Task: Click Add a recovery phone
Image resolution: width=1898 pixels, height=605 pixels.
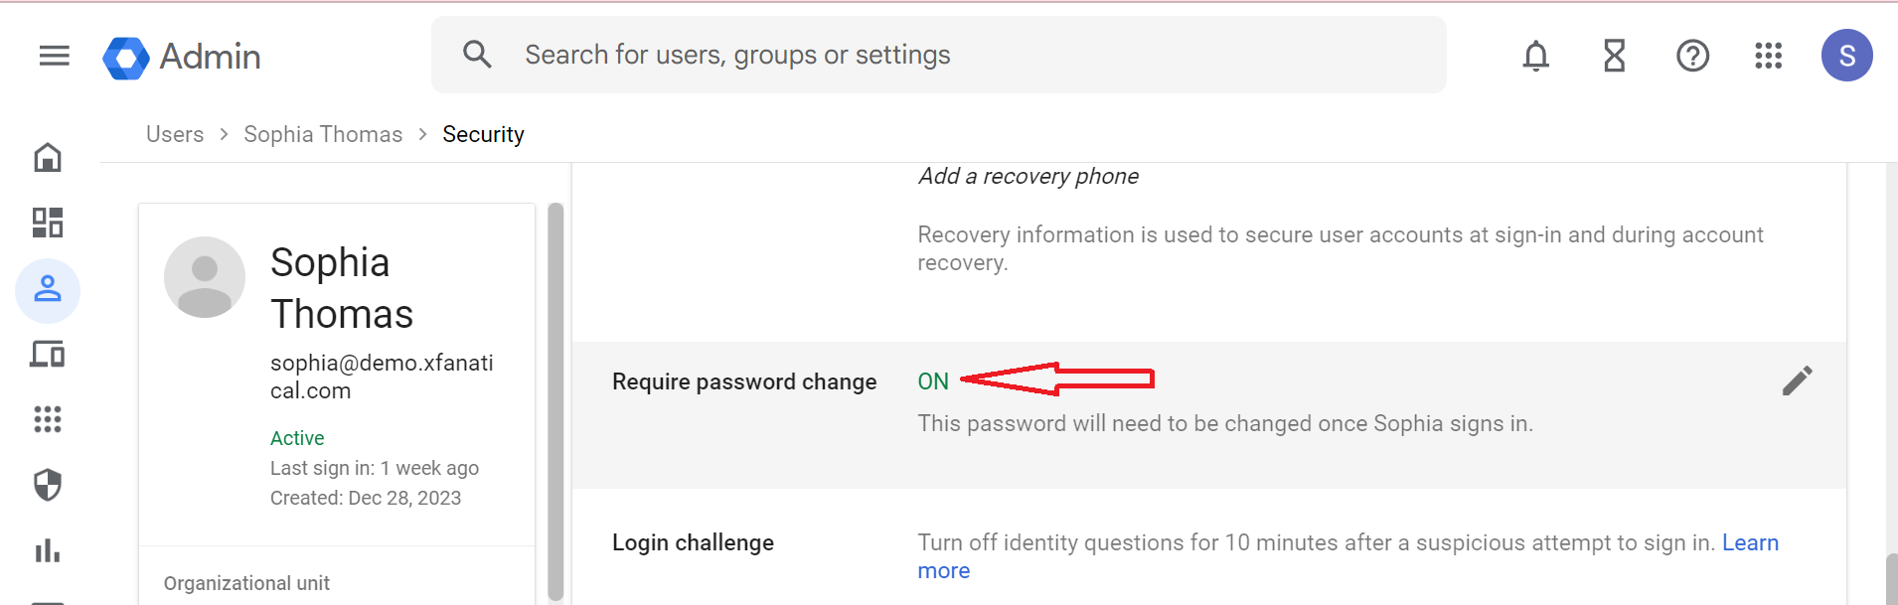Action: 1027,176
